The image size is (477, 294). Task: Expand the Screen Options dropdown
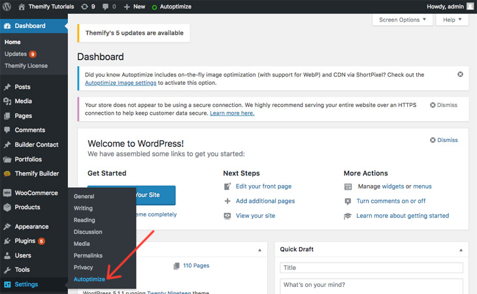[x=402, y=20]
